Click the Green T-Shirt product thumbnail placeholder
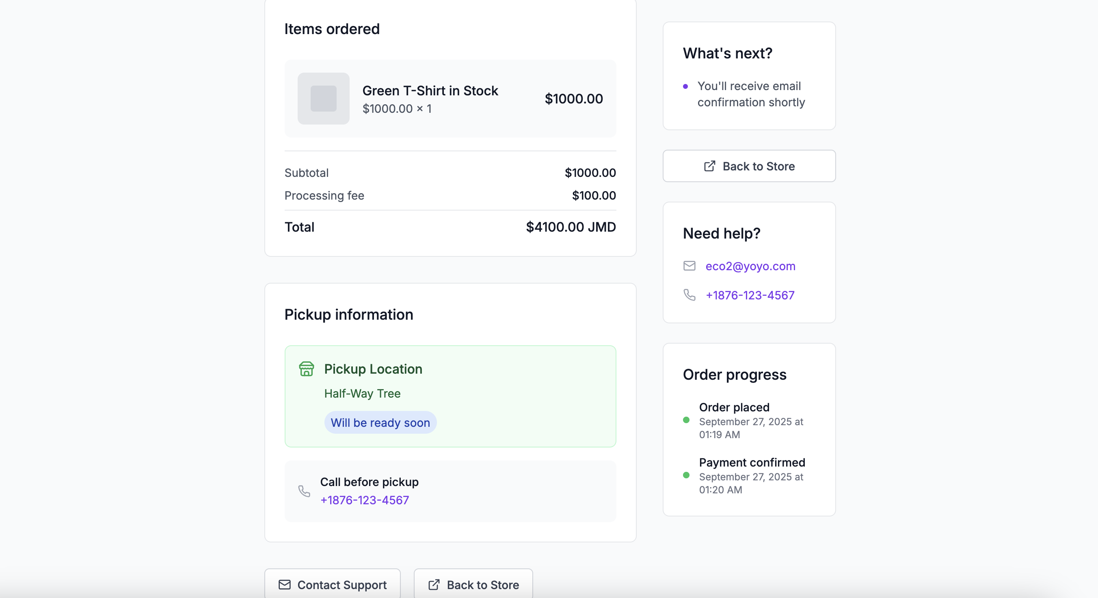Image resolution: width=1098 pixels, height=598 pixels. click(323, 99)
